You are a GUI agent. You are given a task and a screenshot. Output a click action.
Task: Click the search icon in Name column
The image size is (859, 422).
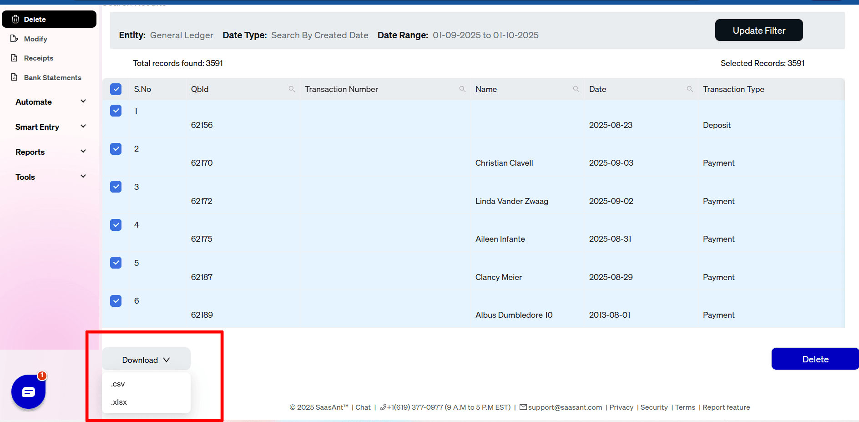click(x=576, y=89)
